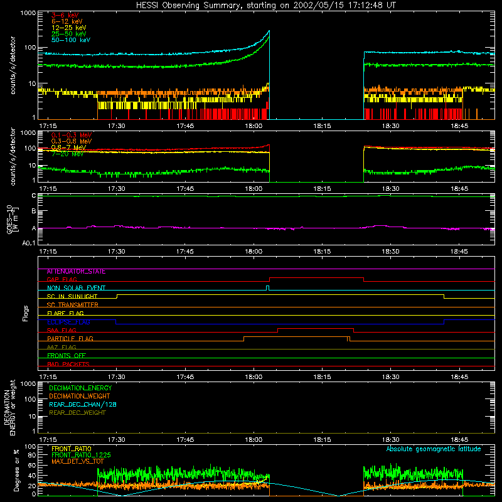Select the BAD_PACKETS flag label
This screenshot has height=502, width=502.
point(68,365)
